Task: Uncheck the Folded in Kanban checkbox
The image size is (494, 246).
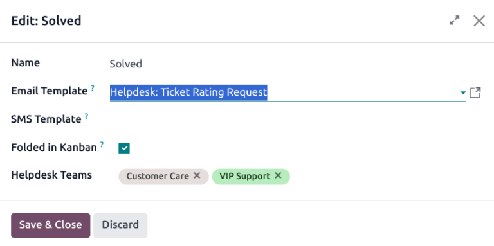Action: tap(124, 148)
